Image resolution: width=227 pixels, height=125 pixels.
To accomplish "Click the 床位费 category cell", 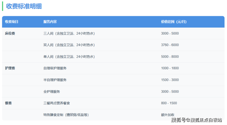I will tap(10, 33).
